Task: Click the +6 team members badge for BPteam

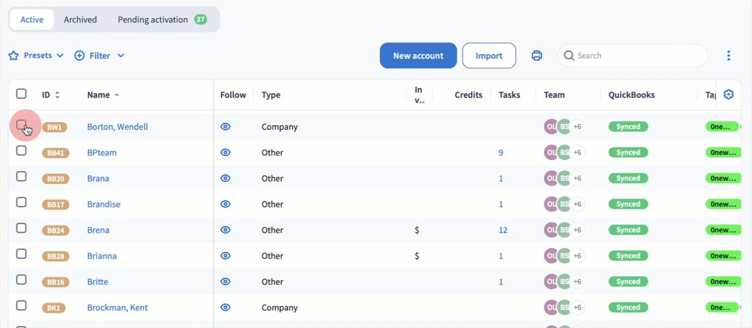Action: point(577,152)
